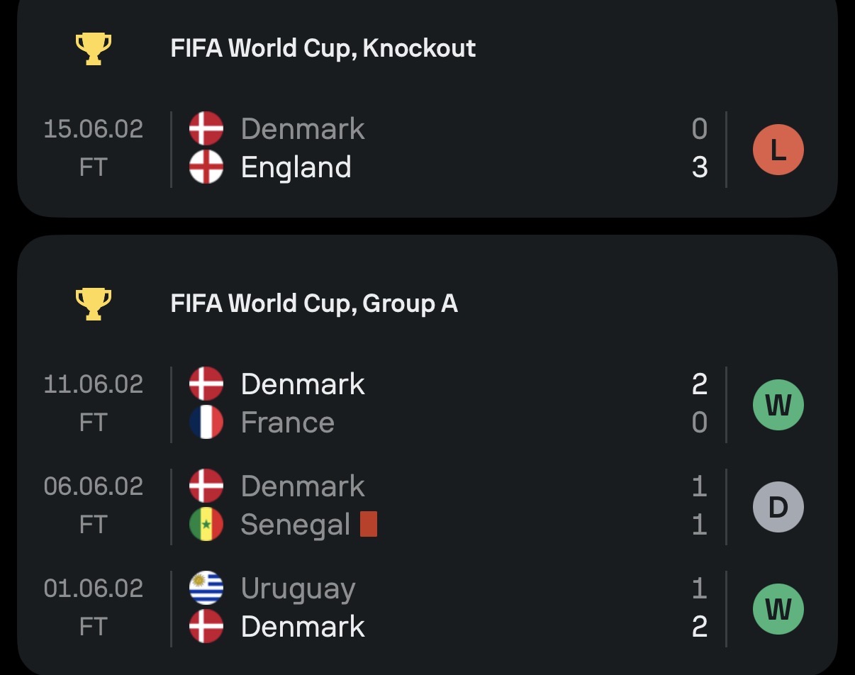The width and height of the screenshot is (855, 675).
Task: Tap the gray D draw badge
Action: pyautogui.click(x=778, y=506)
